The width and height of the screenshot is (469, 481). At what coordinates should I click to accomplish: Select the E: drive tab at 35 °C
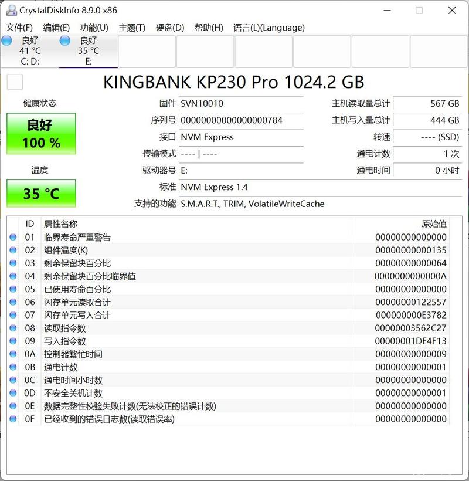coord(89,51)
